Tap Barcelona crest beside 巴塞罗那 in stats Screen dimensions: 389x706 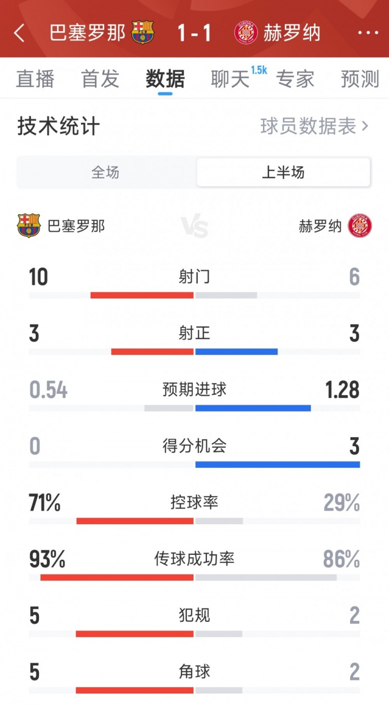(29, 226)
